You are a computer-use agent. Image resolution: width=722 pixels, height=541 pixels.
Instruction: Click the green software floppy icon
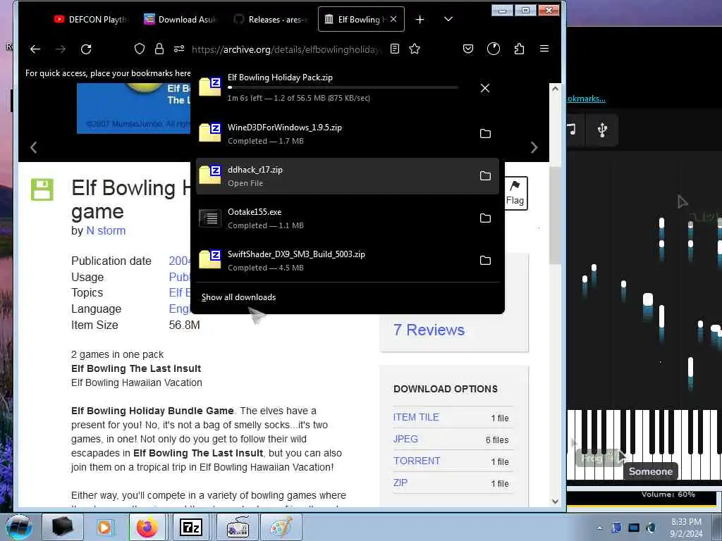42,189
